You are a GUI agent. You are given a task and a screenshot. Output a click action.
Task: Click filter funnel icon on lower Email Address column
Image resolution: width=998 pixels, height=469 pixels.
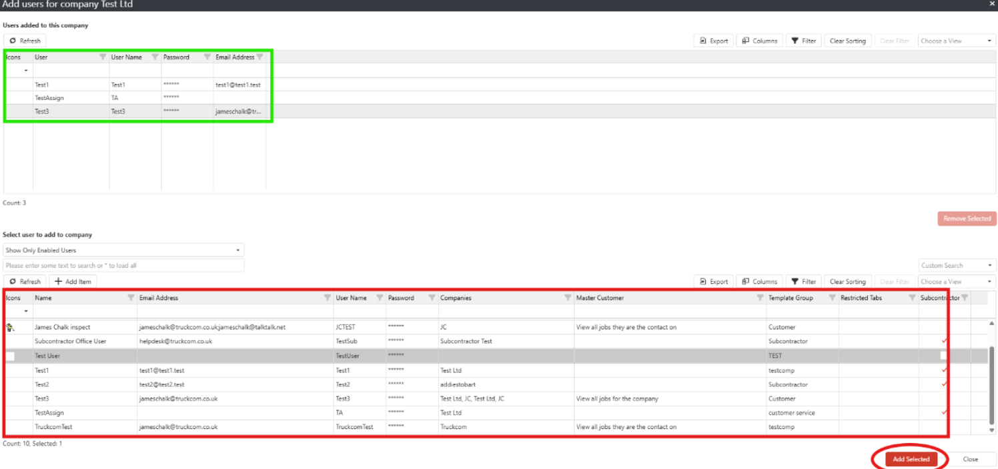click(328, 298)
